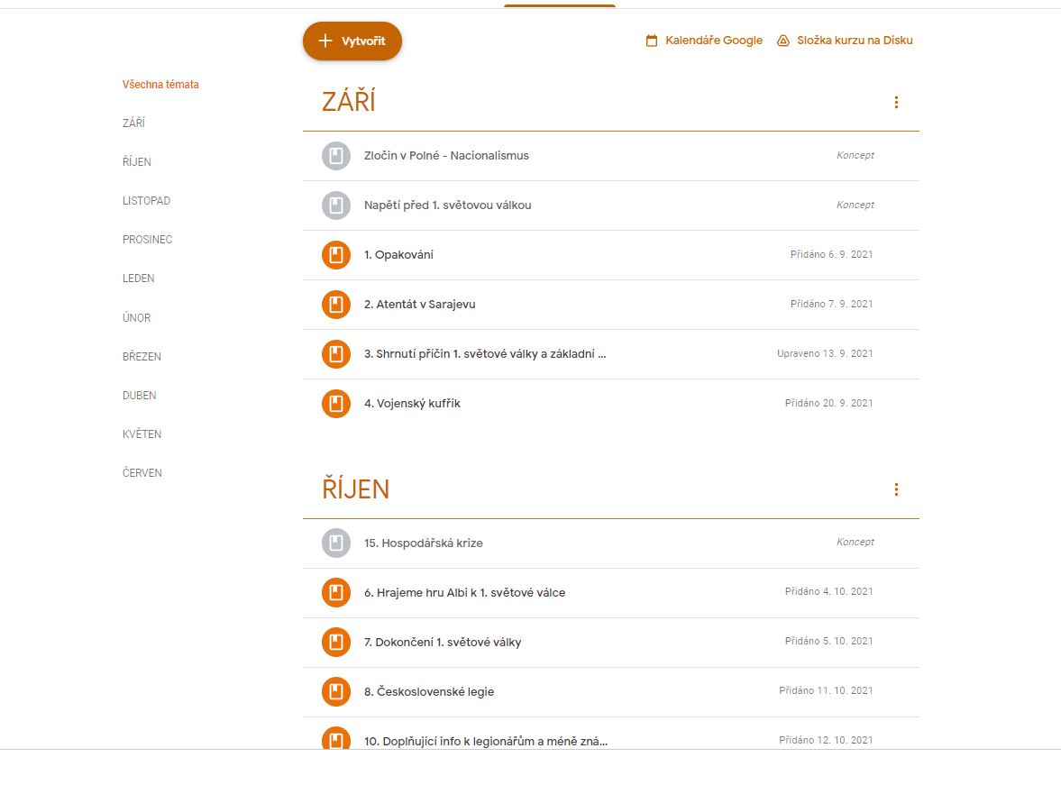Click date Přidáno 20. 9. 2021
The height and width of the screenshot is (785, 1061).
pyautogui.click(x=829, y=403)
